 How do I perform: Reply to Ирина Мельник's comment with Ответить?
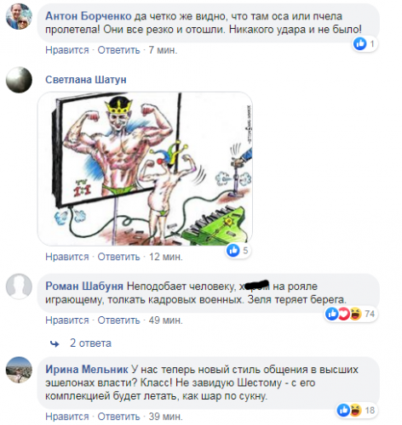point(118,416)
